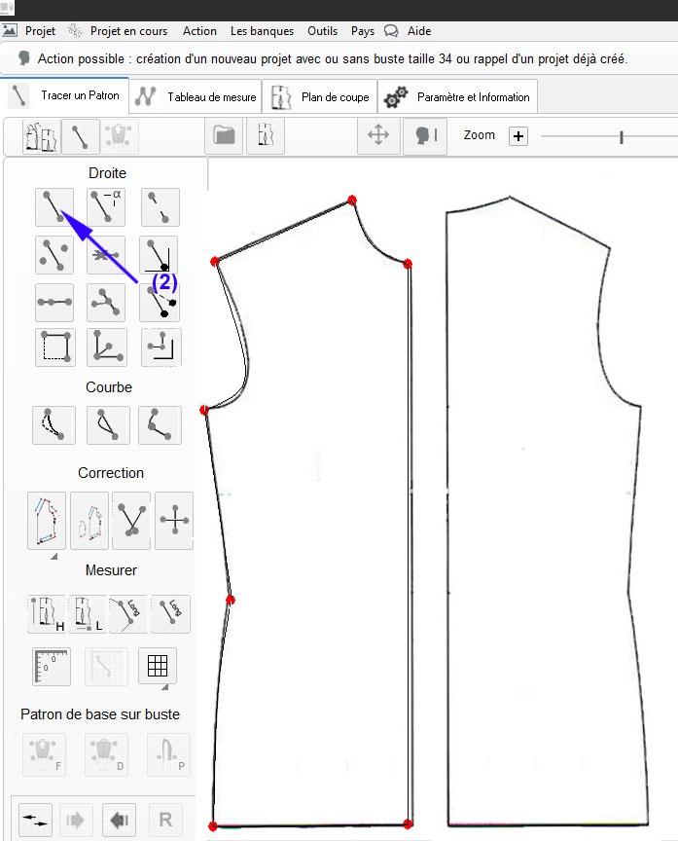Image resolution: width=678 pixels, height=841 pixels.
Task: Click the red point at the shoulder-neck tip
Action: [x=352, y=200]
